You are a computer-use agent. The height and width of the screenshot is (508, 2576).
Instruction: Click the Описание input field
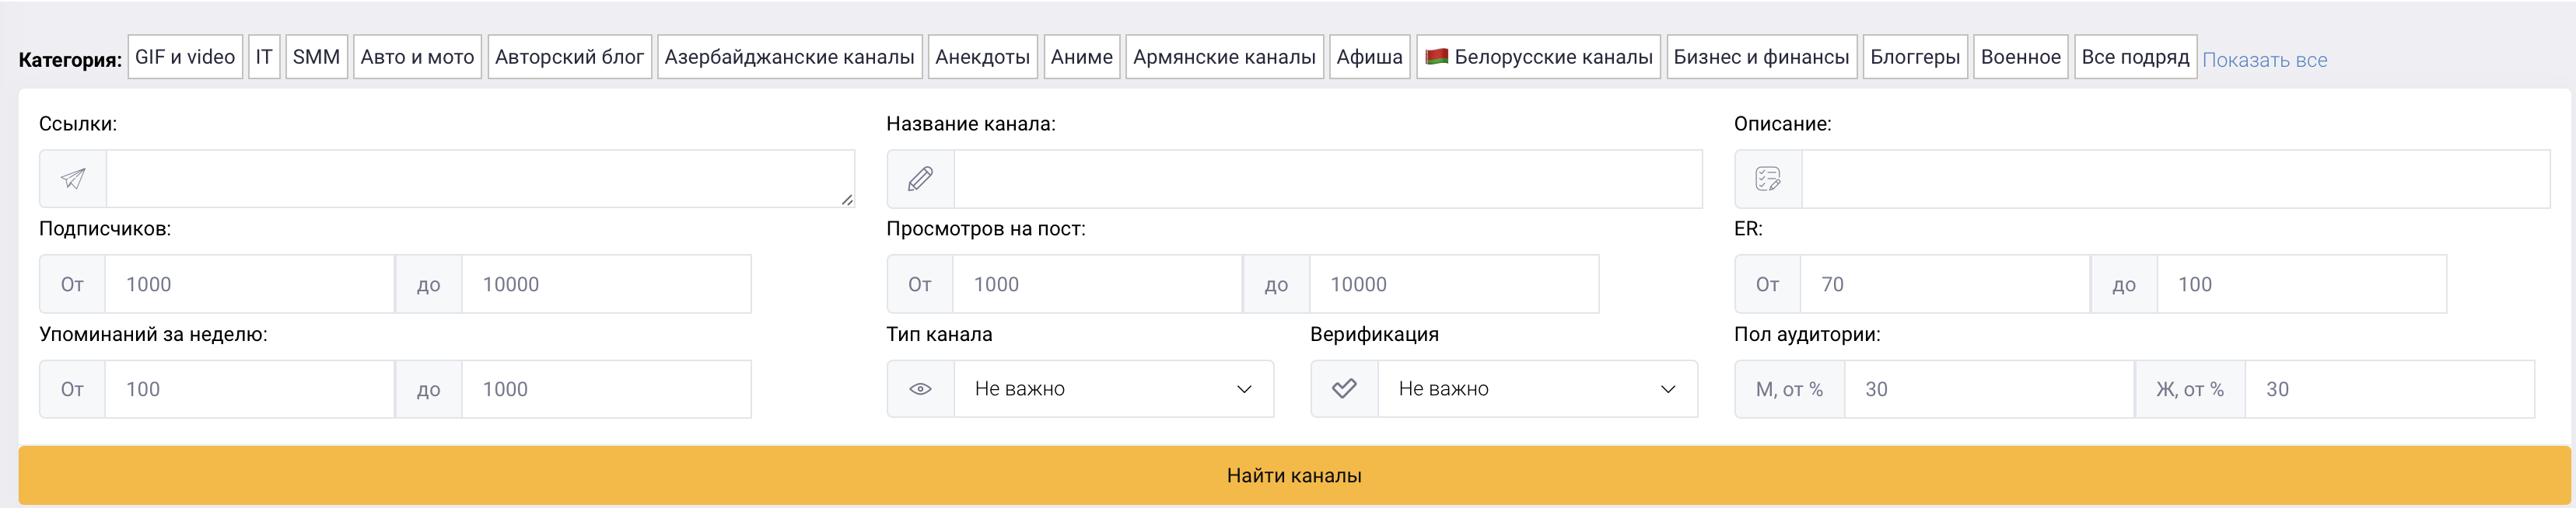(x=2174, y=179)
